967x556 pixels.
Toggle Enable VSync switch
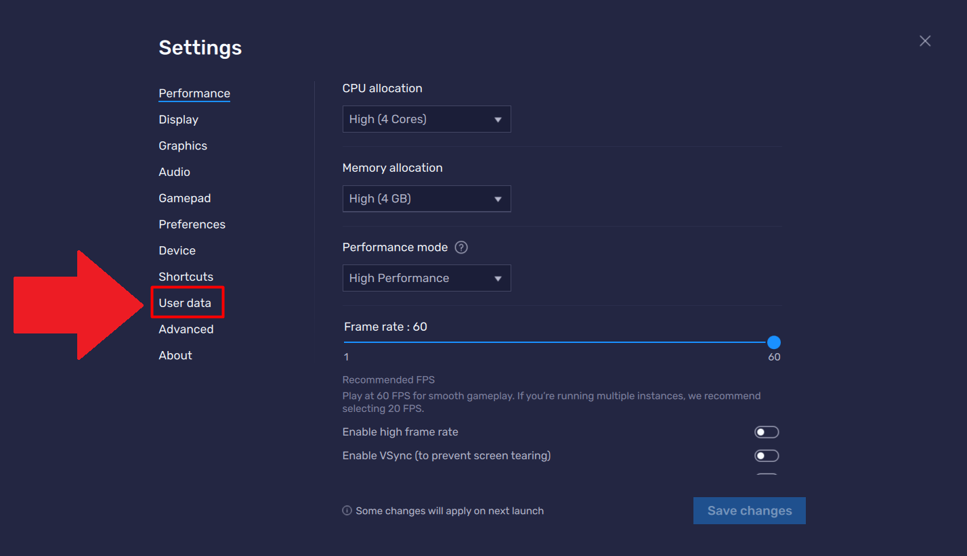(x=767, y=456)
